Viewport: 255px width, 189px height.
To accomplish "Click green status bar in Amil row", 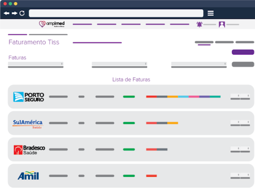I will coord(129,176).
